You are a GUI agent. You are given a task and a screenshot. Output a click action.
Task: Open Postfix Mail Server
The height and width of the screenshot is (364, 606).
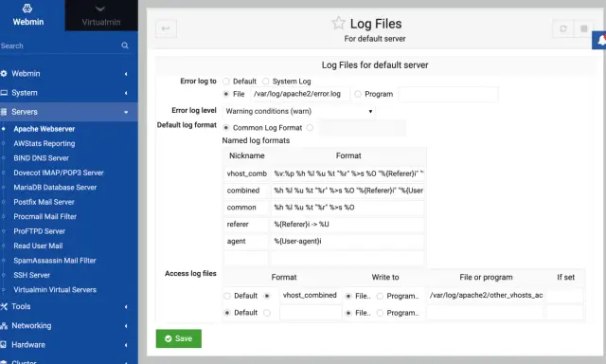click(44, 202)
